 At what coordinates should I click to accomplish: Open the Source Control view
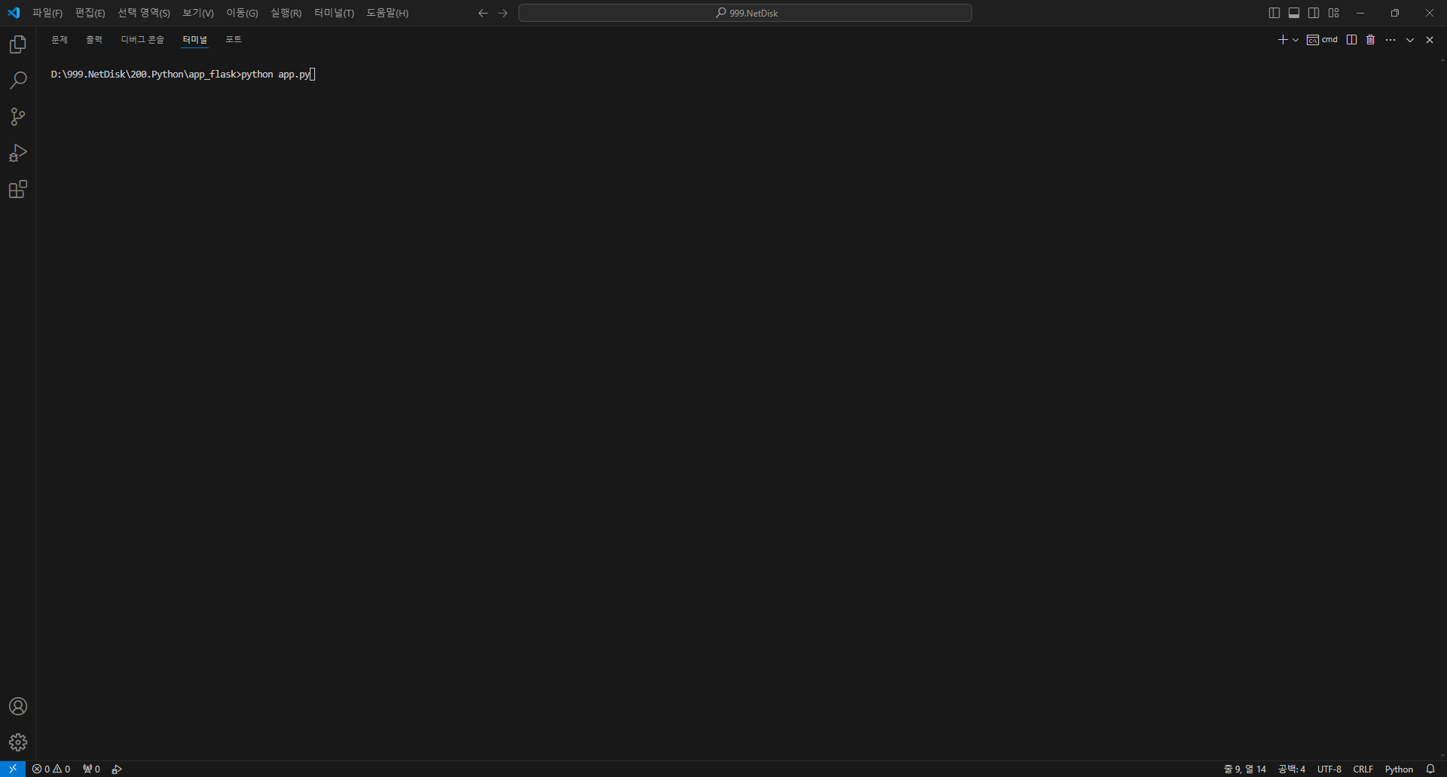18,117
